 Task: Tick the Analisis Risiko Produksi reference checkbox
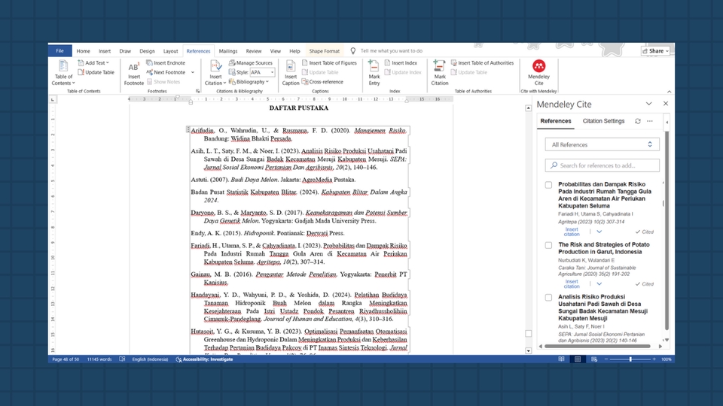548,298
